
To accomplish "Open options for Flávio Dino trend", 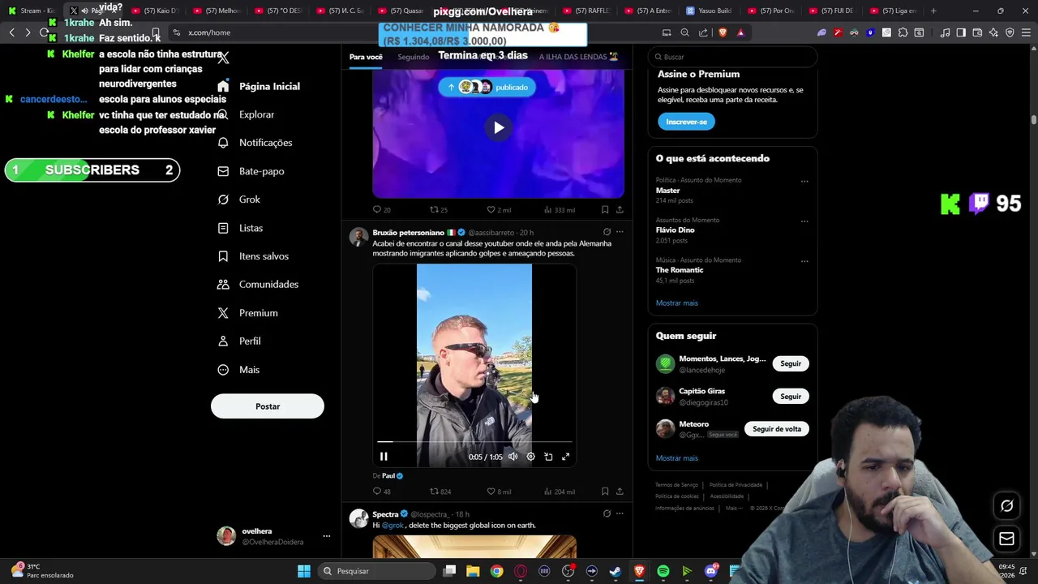I will coord(804,221).
